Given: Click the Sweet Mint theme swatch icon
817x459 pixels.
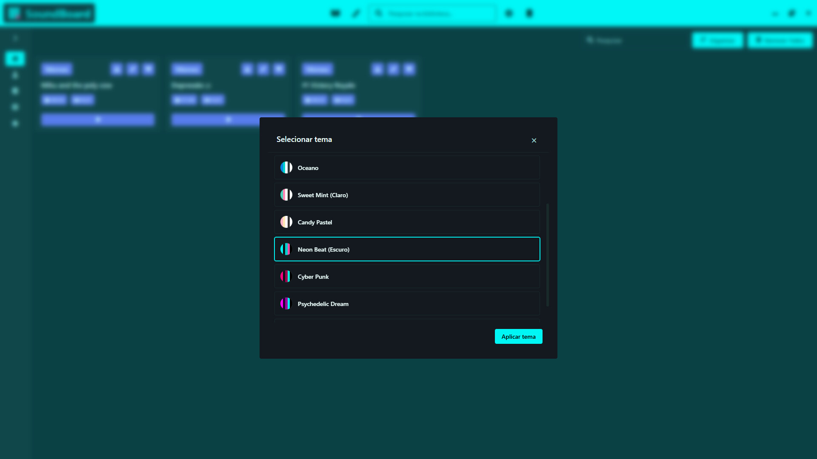Looking at the screenshot, I should [x=286, y=194].
